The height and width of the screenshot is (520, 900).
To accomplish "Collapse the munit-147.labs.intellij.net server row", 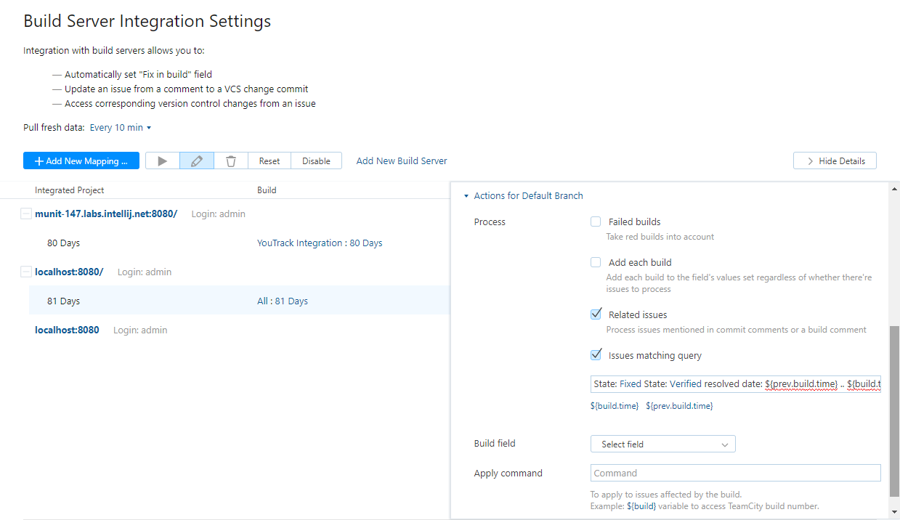I will pos(26,214).
